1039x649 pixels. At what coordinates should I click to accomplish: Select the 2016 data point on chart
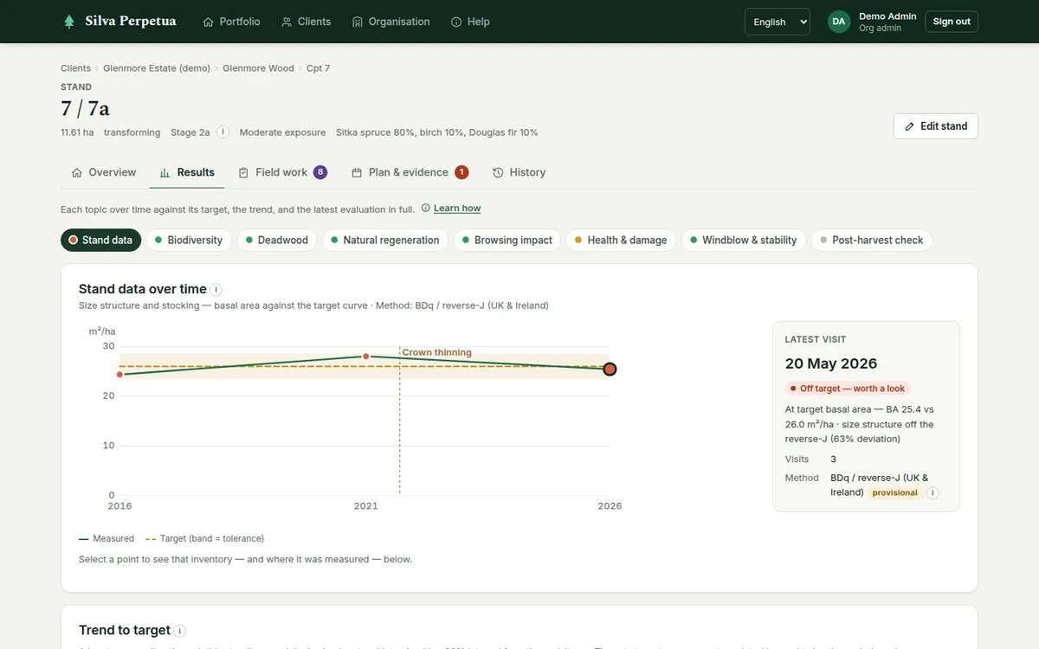point(119,374)
